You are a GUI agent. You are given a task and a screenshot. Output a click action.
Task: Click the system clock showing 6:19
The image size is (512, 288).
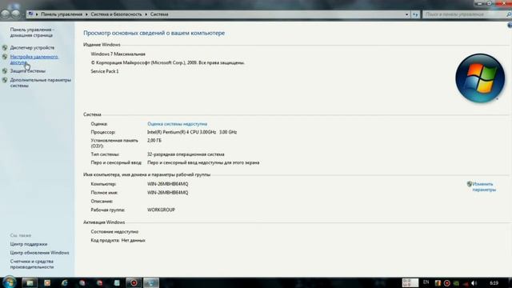coord(494,283)
